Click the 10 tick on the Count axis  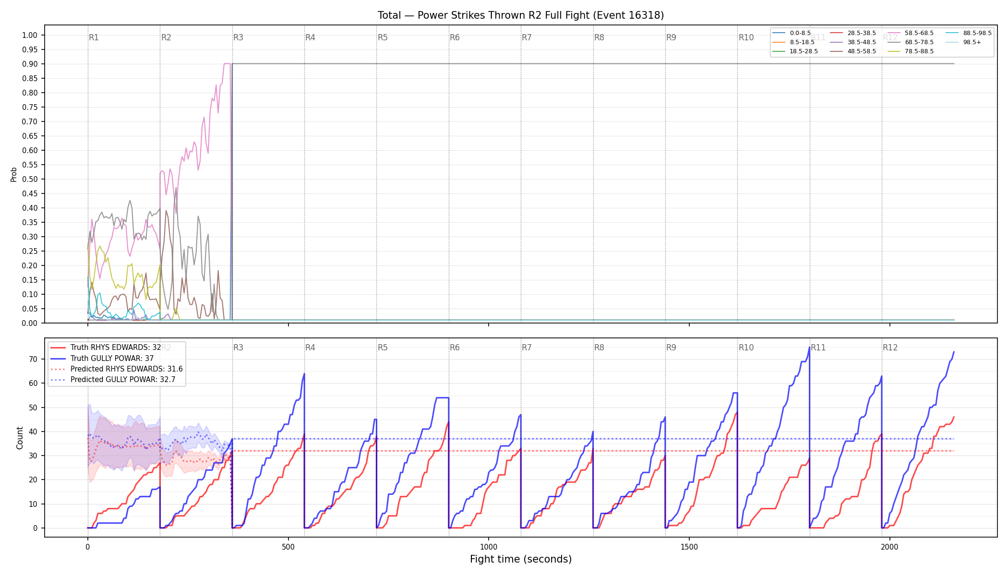[x=33, y=504]
